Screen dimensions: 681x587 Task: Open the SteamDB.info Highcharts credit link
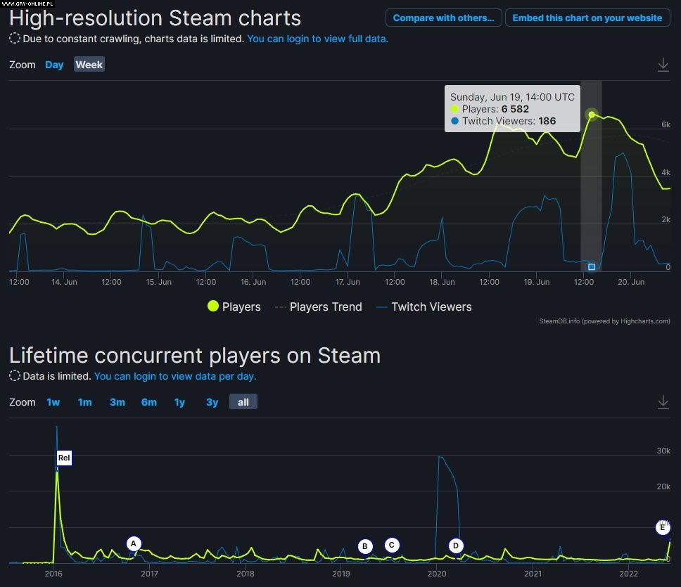pyautogui.click(x=604, y=321)
